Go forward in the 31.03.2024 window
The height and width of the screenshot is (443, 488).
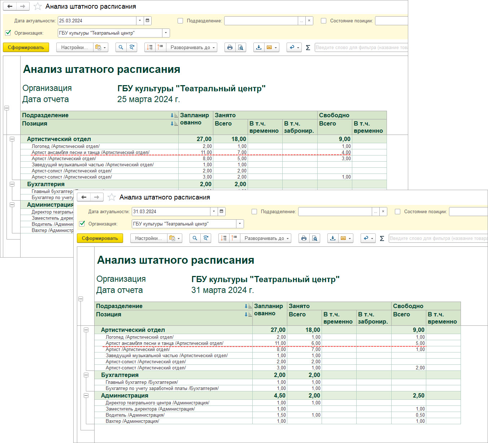pyautogui.click(x=97, y=197)
